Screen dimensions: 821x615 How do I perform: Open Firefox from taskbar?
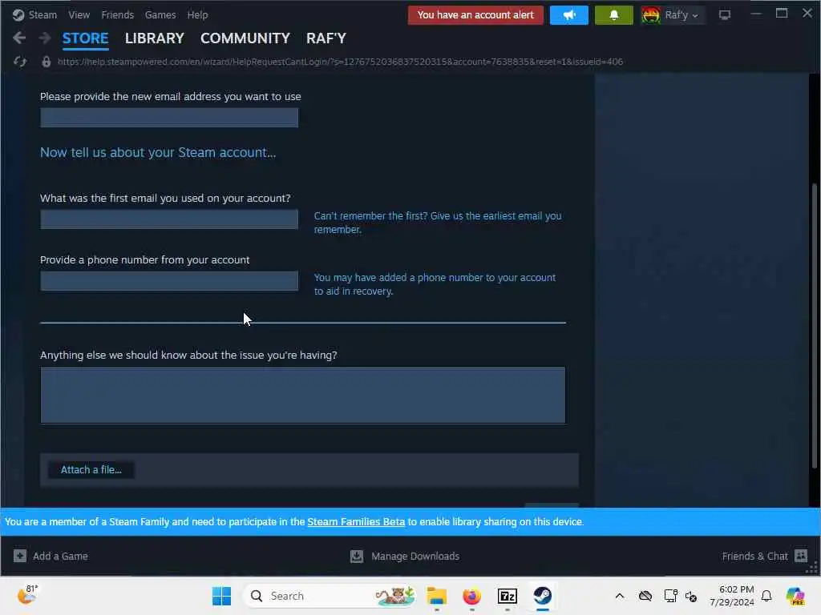pyautogui.click(x=471, y=596)
